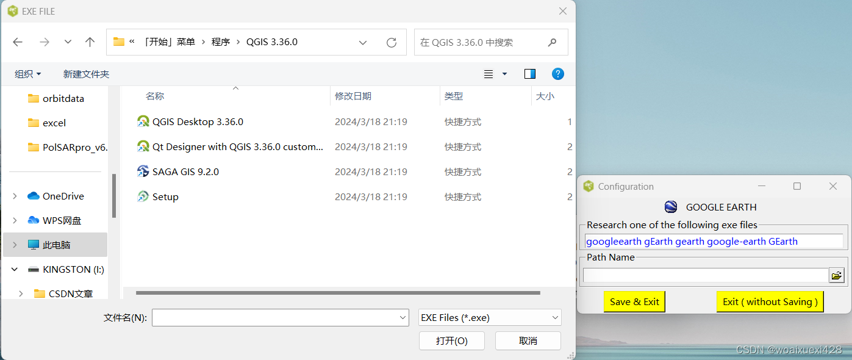Screen dimensions: 852x360
Task: Open the 组织 menu
Action: click(28, 74)
